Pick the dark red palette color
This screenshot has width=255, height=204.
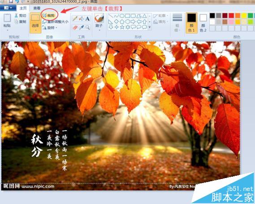coord(225,16)
